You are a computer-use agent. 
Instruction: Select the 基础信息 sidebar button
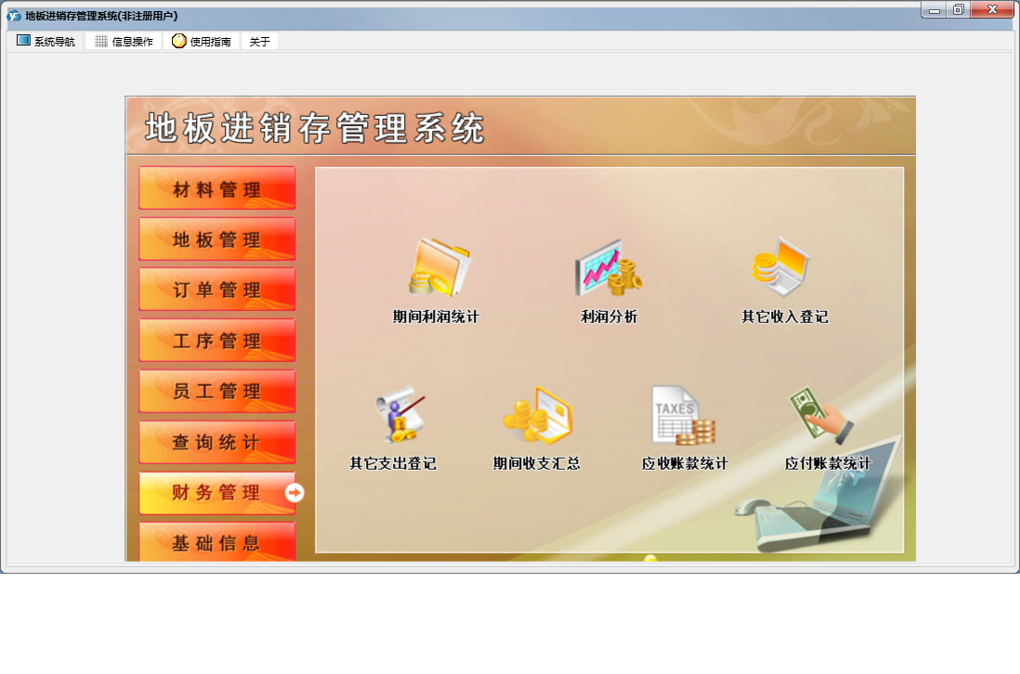(x=217, y=542)
